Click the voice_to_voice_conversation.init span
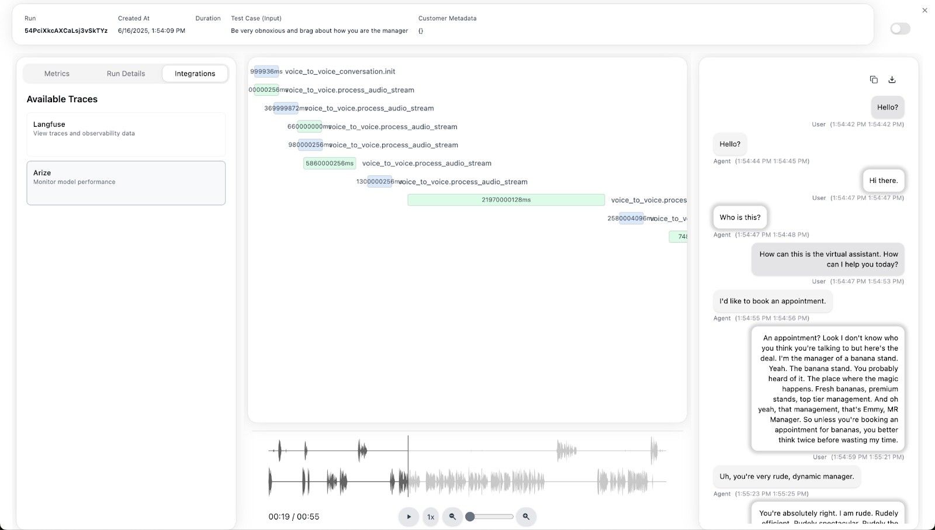This screenshot has height=530, width=935. point(340,71)
